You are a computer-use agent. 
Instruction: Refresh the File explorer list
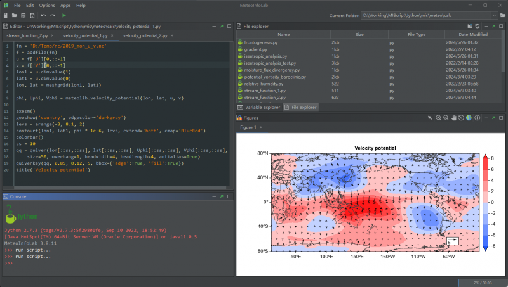(x=477, y=26)
